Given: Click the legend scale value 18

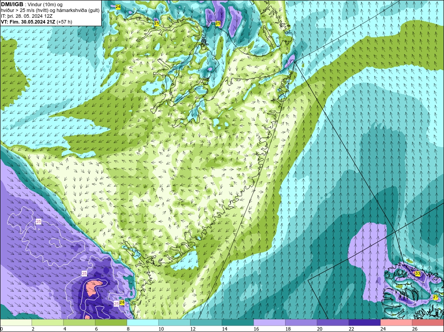Looking at the screenshot, I should 288,329.
